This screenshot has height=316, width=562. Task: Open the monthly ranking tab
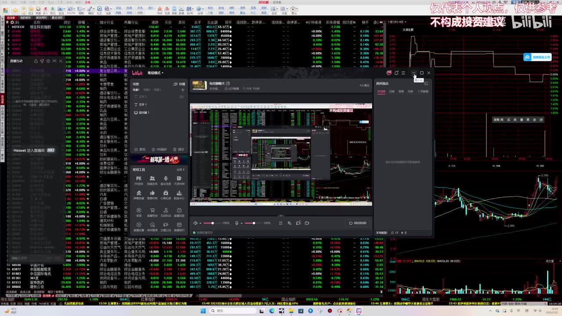click(x=411, y=91)
